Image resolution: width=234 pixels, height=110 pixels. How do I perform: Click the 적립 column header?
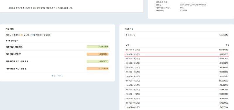[x=227, y=45]
